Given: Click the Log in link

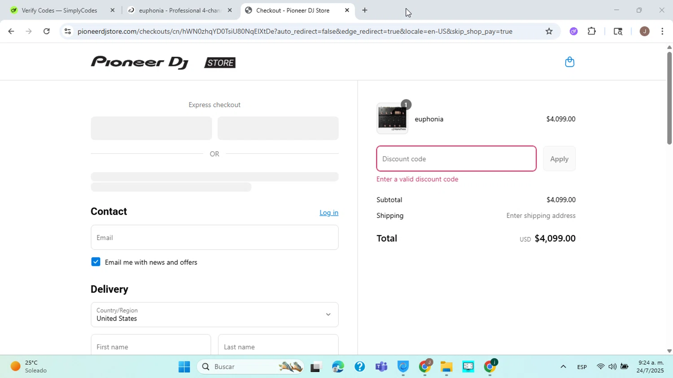Looking at the screenshot, I should pos(329,213).
